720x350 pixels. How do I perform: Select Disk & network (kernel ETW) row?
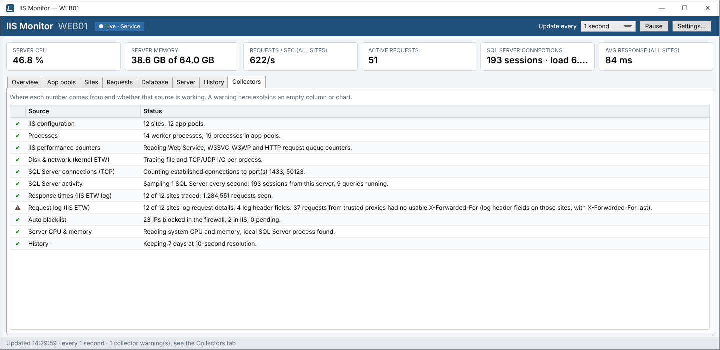[x=360, y=160]
